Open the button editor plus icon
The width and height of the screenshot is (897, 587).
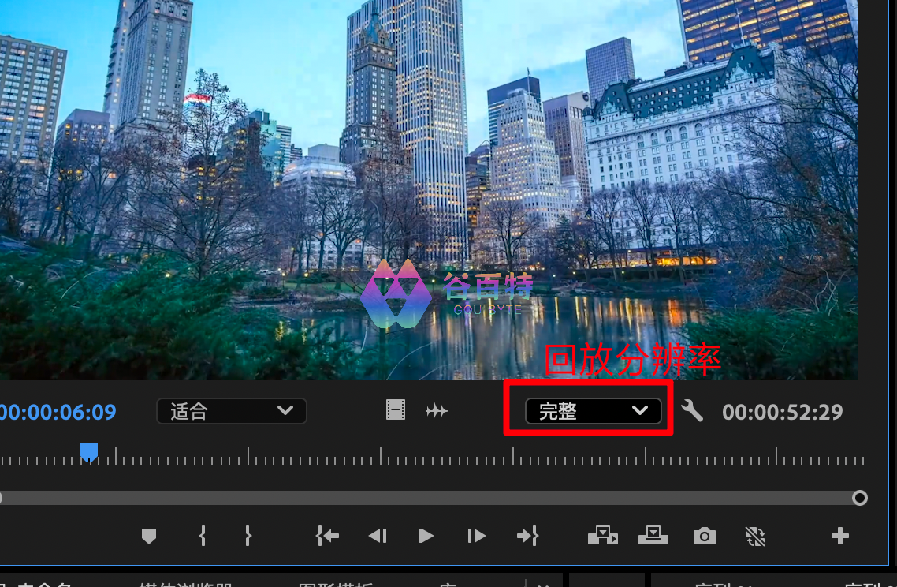tap(839, 537)
